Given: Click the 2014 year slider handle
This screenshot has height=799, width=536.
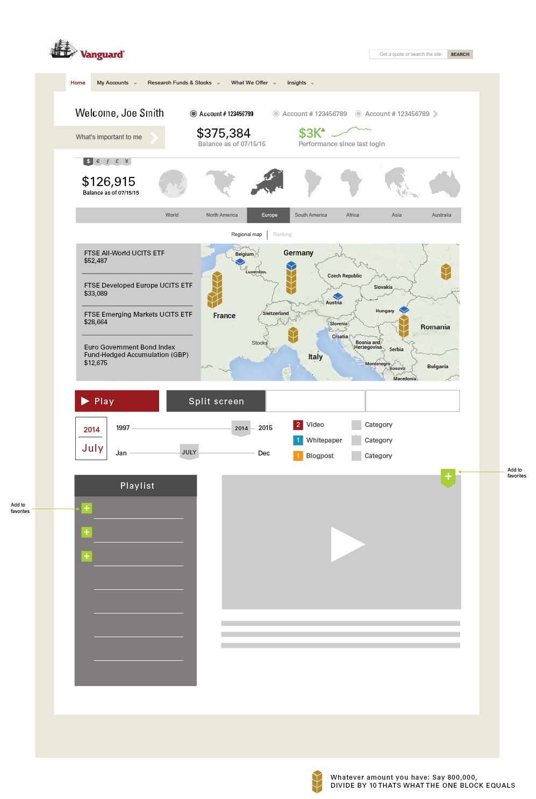Looking at the screenshot, I should (241, 429).
